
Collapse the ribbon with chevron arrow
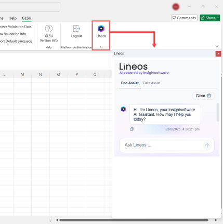click(x=217, y=46)
